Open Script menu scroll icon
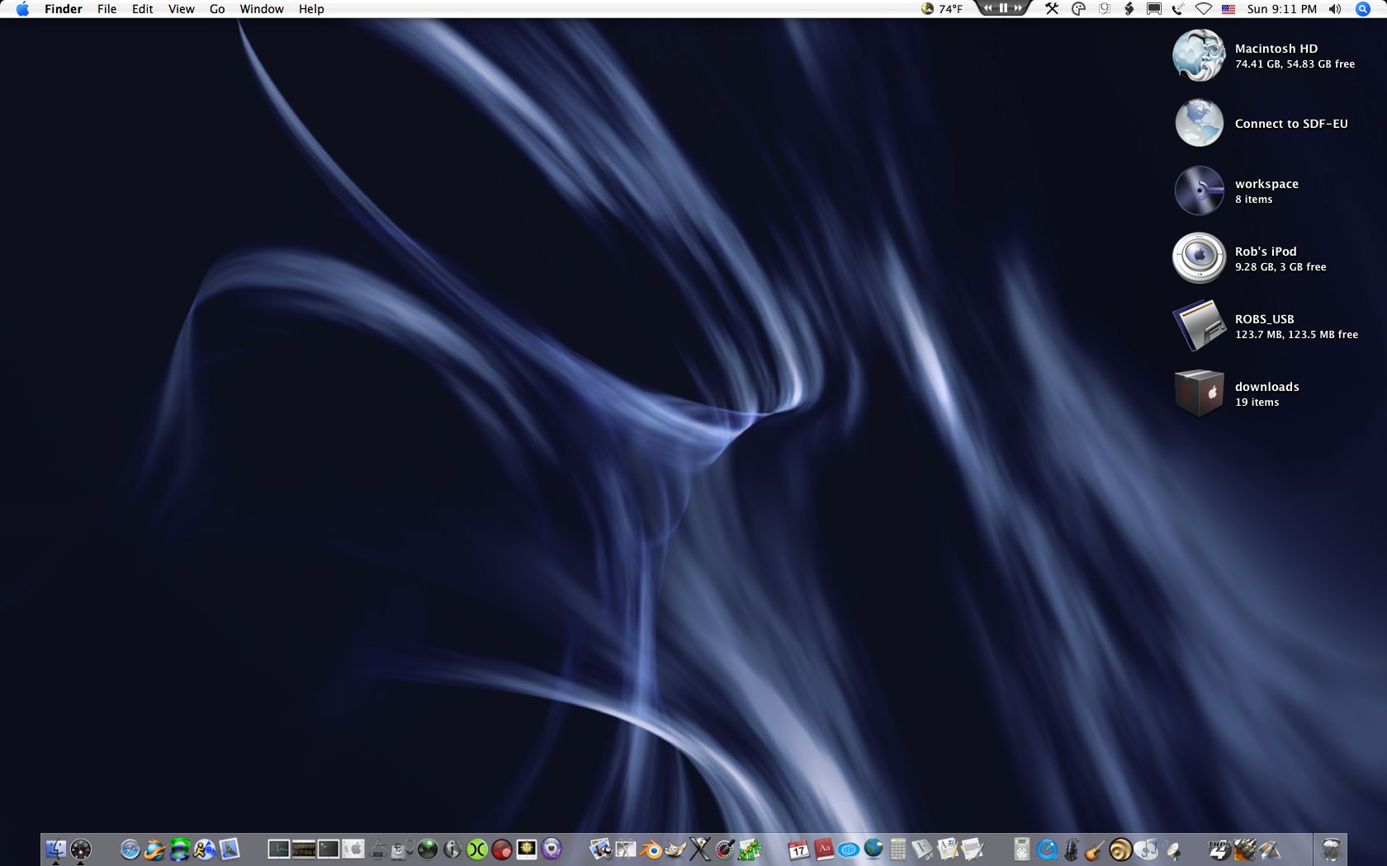 [x=1129, y=9]
